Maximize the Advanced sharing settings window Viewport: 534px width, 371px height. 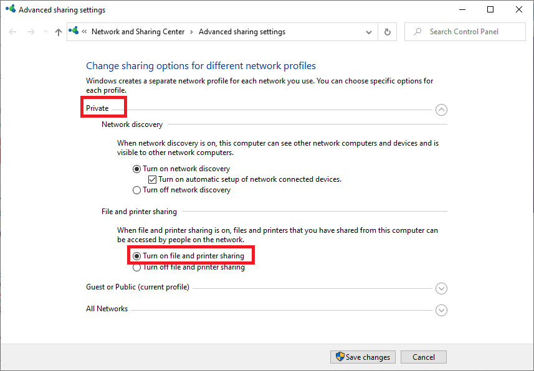[x=490, y=9]
